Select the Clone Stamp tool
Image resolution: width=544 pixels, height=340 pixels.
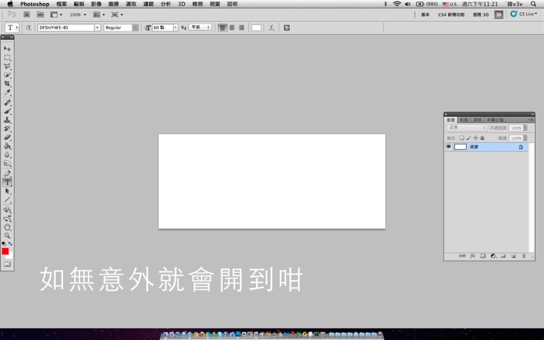pyautogui.click(x=7, y=120)
